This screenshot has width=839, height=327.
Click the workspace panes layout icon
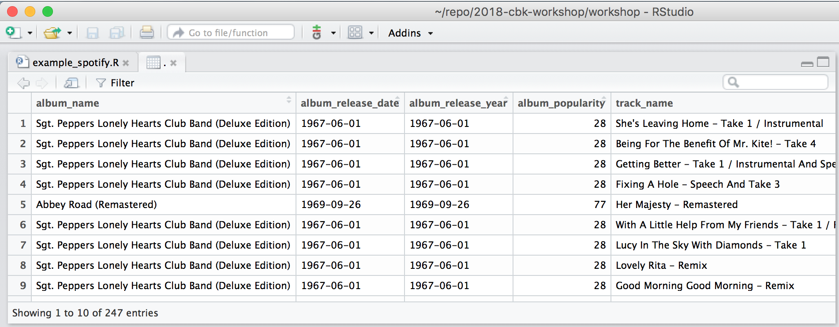click(355, 32)
